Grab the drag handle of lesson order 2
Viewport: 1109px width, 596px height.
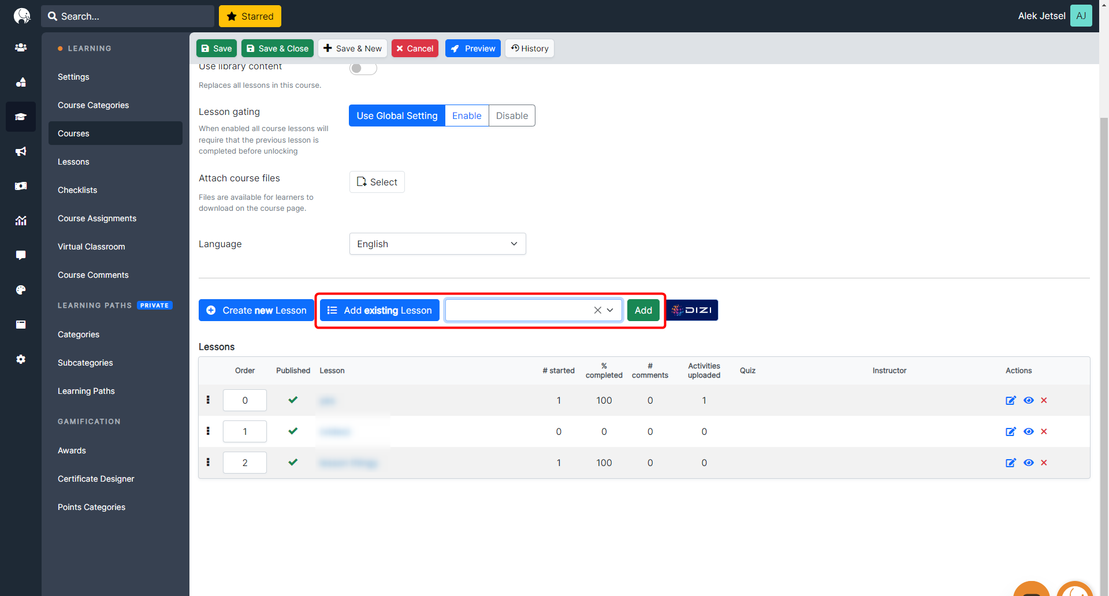point(208,463)
